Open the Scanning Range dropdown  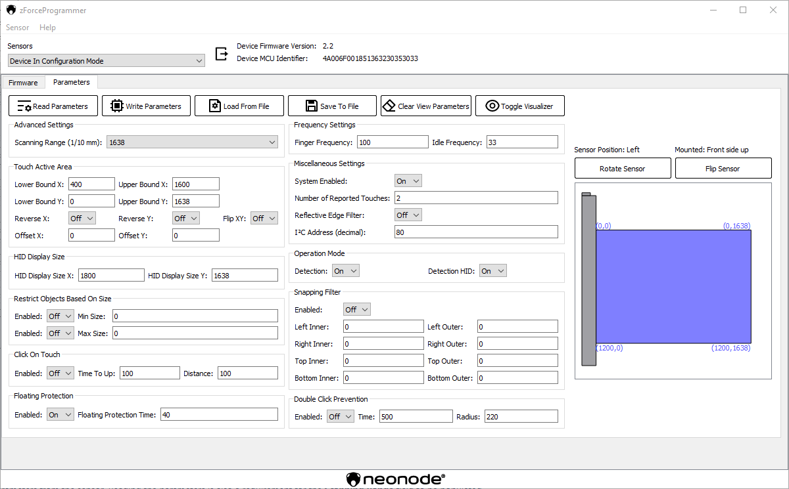pyautogui.click(x=192, y=142)
